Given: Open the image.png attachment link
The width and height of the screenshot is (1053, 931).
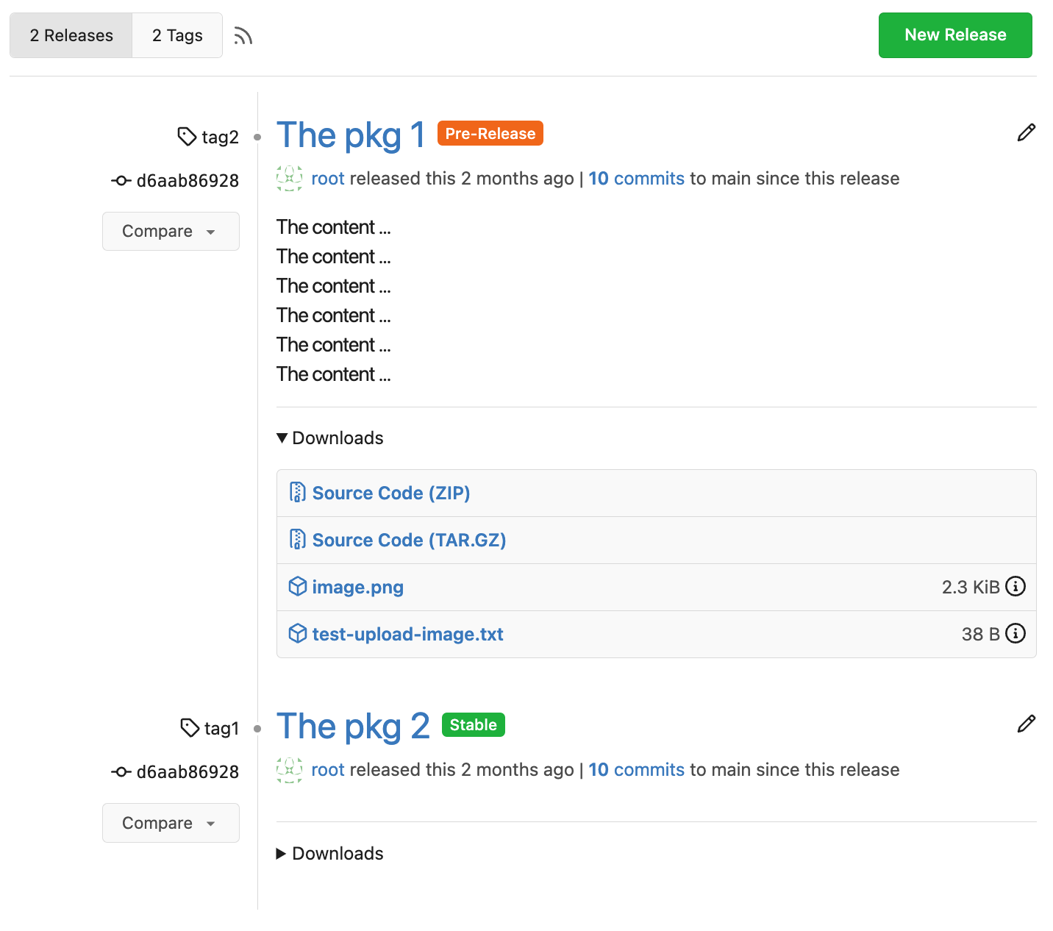Looking at the screenshot, I should [x=357, y=588].
